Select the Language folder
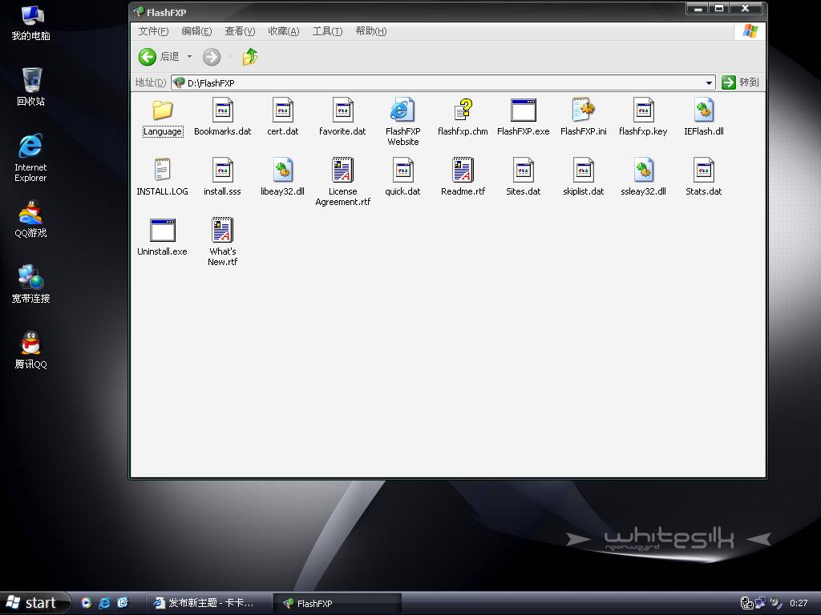The width and height of the screenshot is (821, 615). click(x=163, y=111)
